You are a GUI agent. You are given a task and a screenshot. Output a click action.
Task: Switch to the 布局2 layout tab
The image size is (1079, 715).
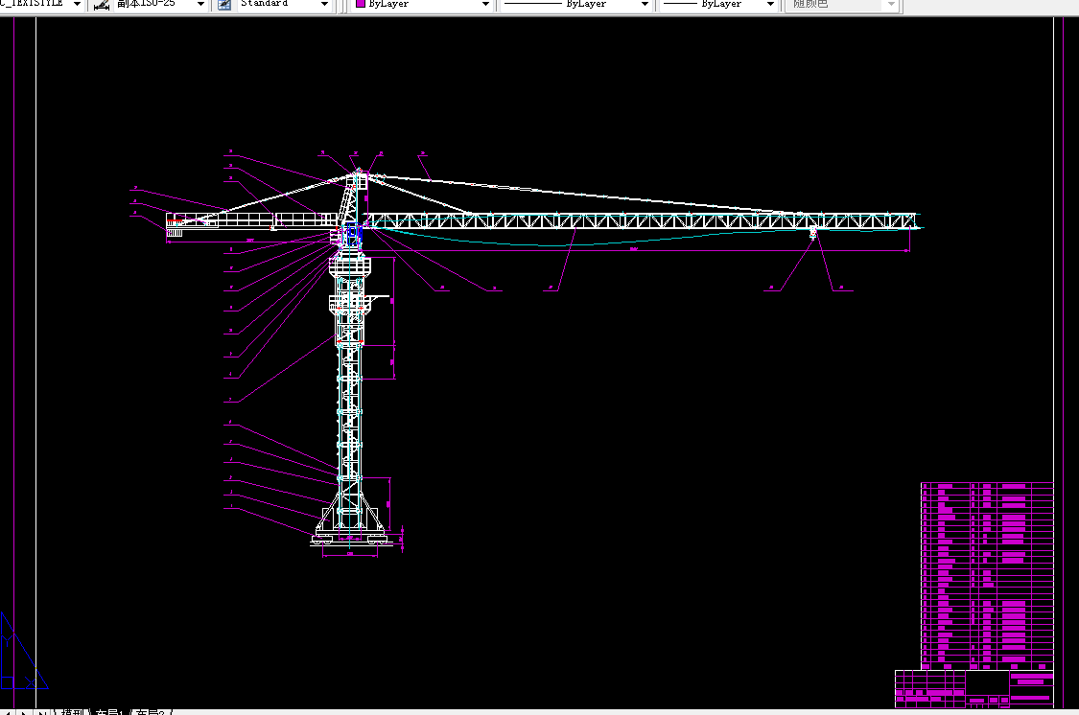(x=152, y=711)
